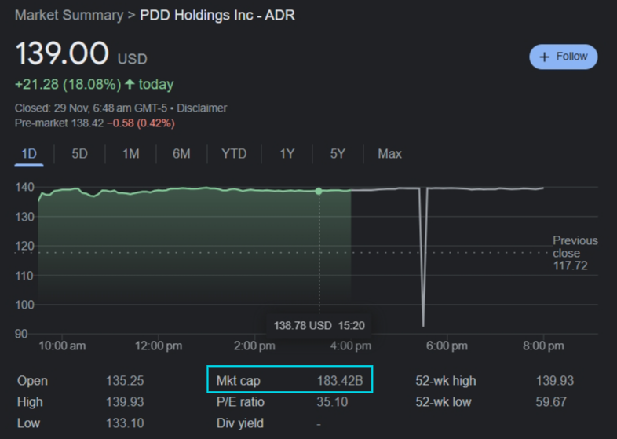The image size is (617, 439).
Task: Switch to the 5D chart range
Action: pyautogui.click(x=79, y=154)
